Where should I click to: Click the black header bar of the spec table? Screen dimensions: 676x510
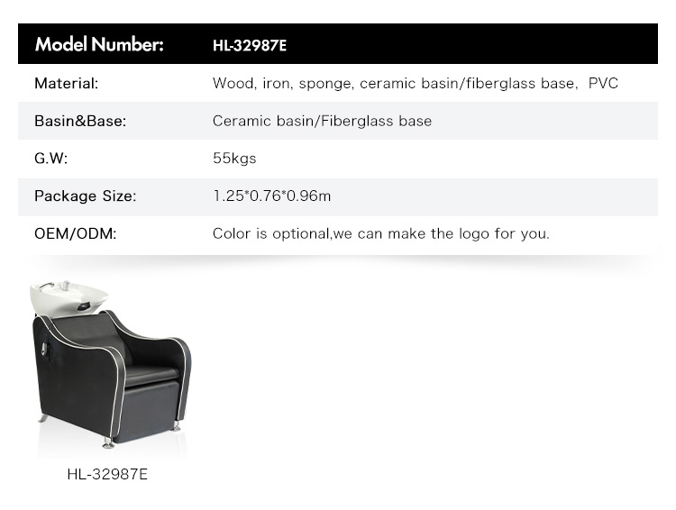click(x=338, y=44)
